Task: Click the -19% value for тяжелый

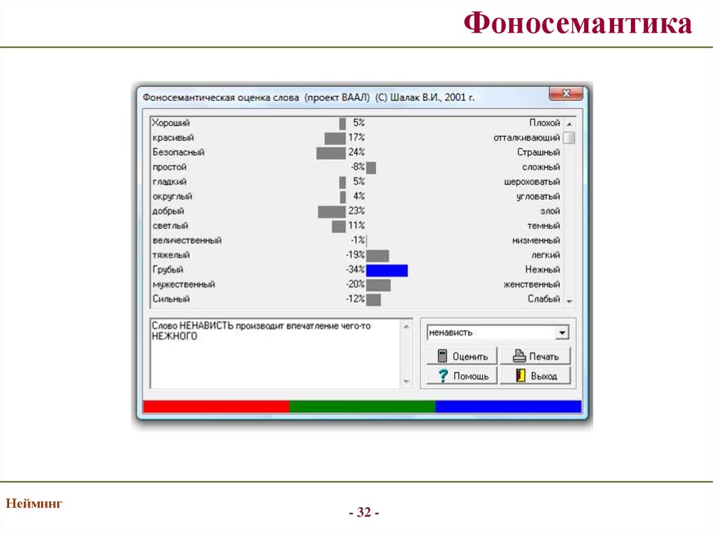Action: click(x=355, y=255)
